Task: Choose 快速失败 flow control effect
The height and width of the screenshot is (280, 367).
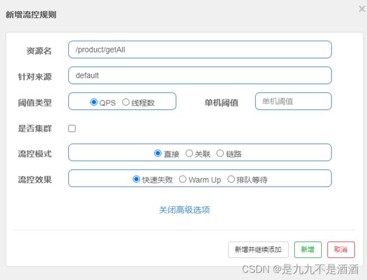Action: (x=136, y=179)
